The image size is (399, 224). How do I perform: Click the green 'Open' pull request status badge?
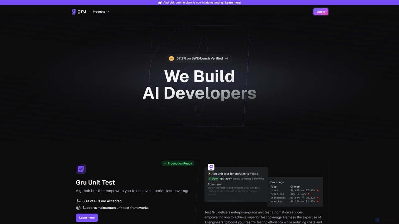coord(214,179)
